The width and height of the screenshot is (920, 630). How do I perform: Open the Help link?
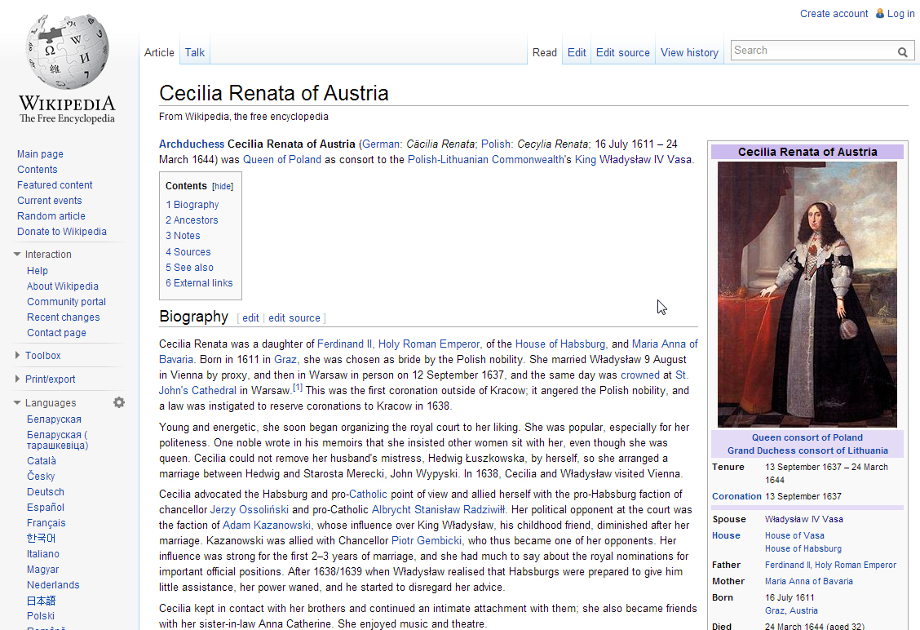tap(37, 271)
